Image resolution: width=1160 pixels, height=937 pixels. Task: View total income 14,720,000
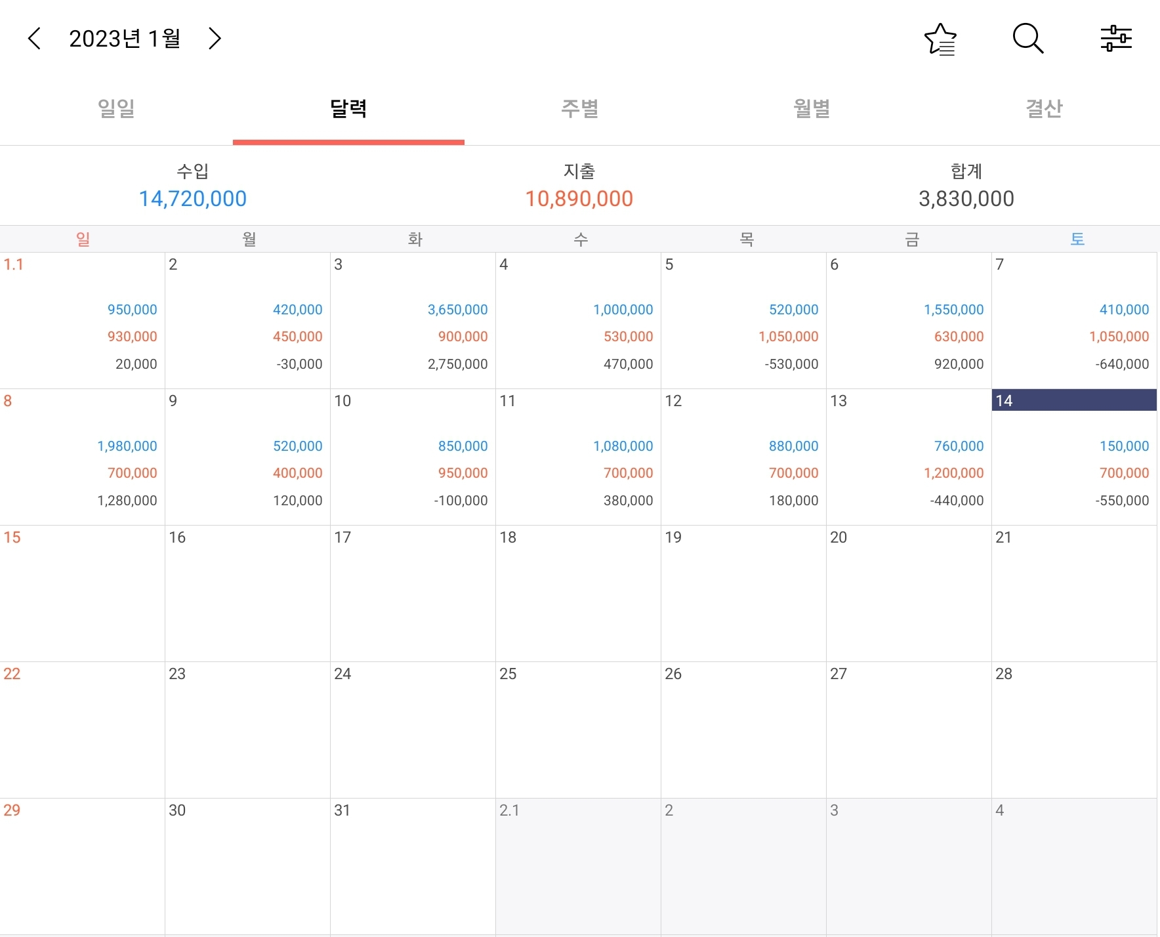[193, 199]
